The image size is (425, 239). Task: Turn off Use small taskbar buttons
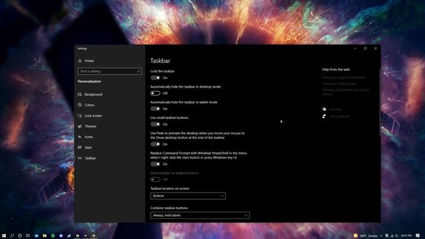click(x=155, y=124)
